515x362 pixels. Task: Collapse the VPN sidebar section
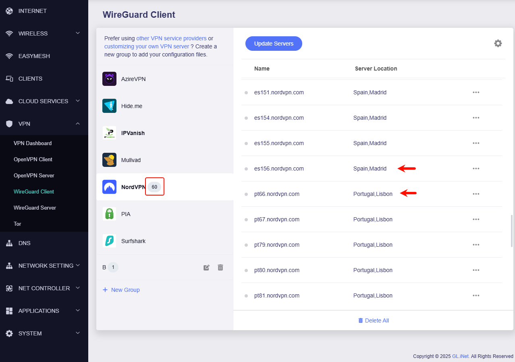click(78, 124)
